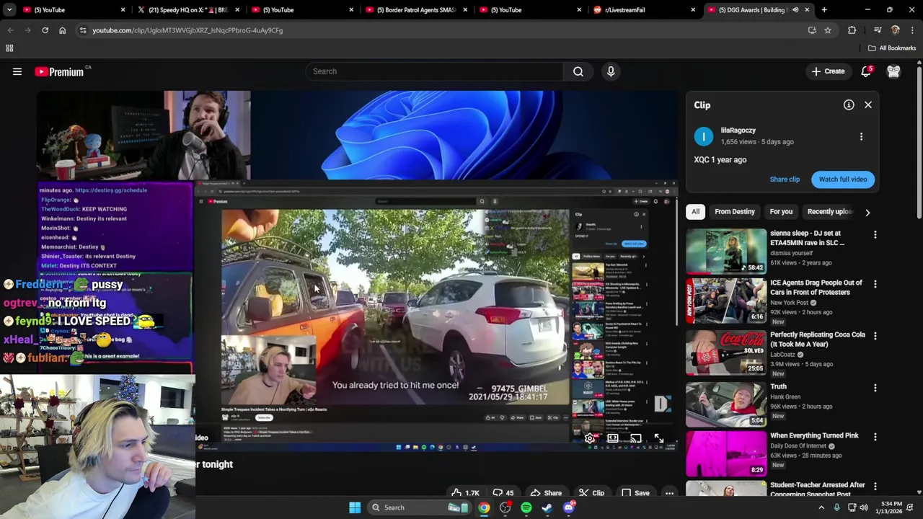Save the video to a playlist
This screenshot has height=519, width=923.
(x=635, y=493)
